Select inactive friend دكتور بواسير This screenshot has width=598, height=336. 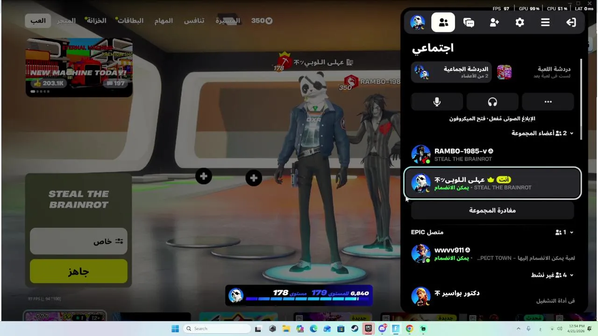(492, 296)
